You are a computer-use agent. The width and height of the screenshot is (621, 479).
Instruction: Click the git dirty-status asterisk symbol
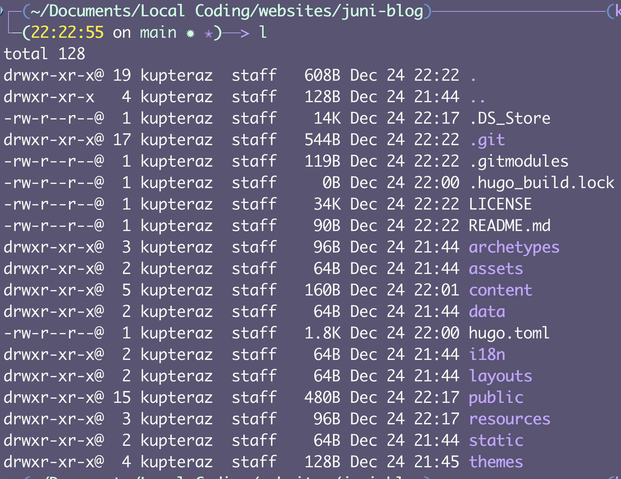coord(190,34)
